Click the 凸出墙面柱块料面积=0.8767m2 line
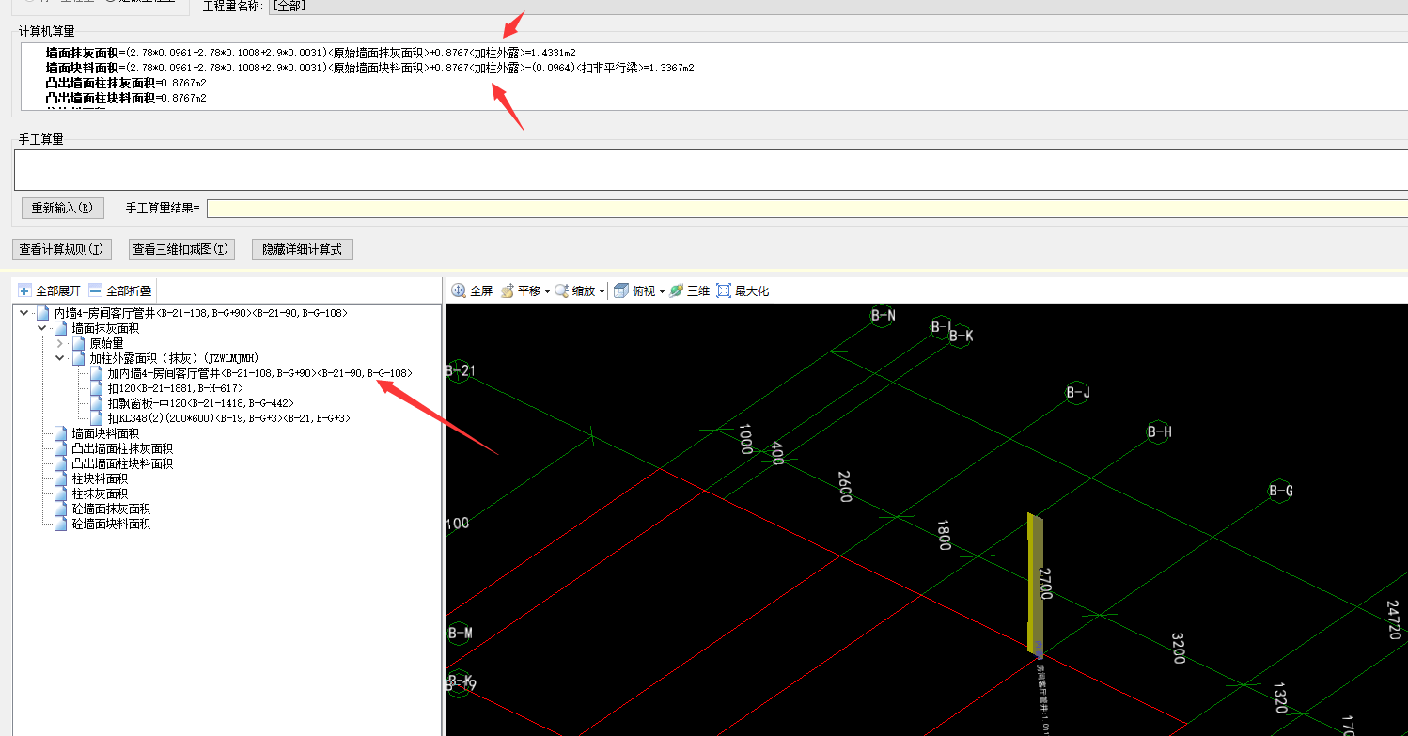Screen dimensions: 1408x736 126,98
